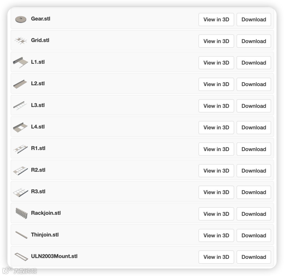This screenshot has width=284, height=276.
Task: Click the ULN2003Mount.stl preview thumbnail
Action: click(x=21, y=257)
